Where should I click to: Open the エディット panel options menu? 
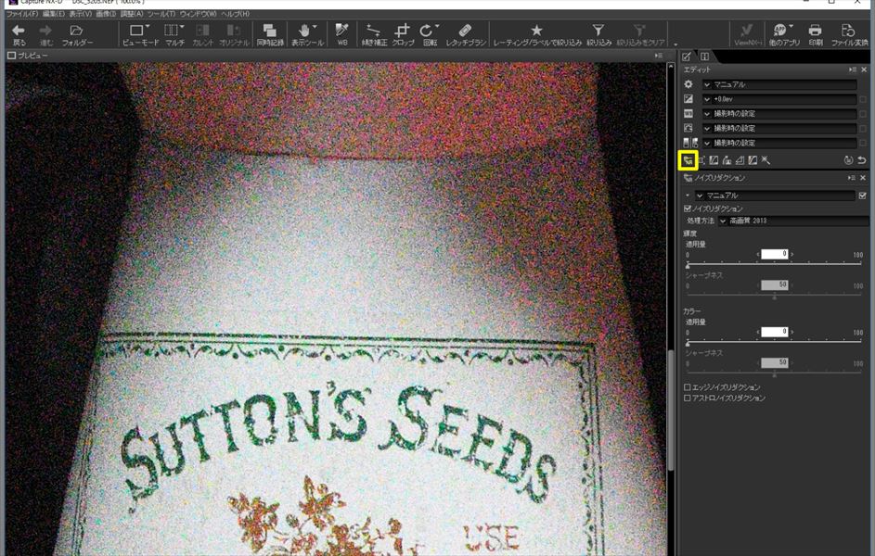pos(852,69)
